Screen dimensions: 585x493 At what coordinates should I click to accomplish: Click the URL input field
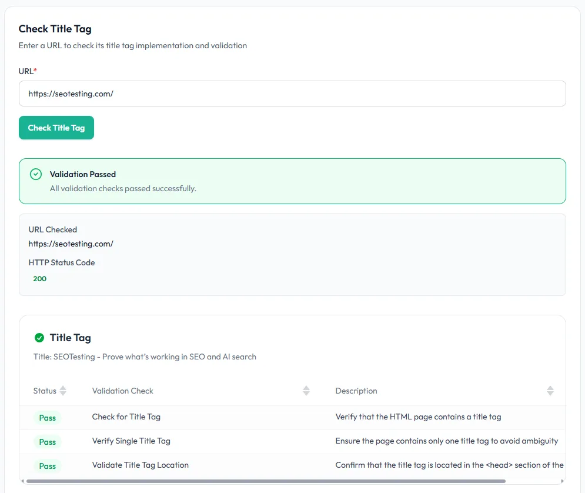point(292,94)
